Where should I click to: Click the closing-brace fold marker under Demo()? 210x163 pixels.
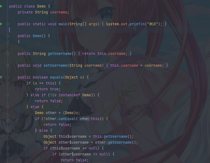pyautogui.click(x=8, y=42)
